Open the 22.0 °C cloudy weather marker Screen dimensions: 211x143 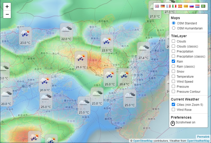[66, 32]
